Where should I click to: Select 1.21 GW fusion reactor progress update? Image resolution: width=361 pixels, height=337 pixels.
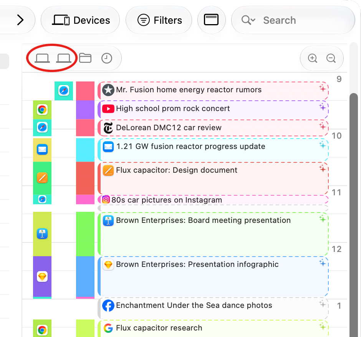(213, 149)
